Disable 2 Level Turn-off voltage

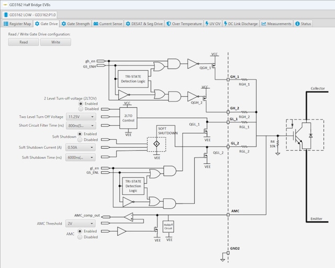81,109
